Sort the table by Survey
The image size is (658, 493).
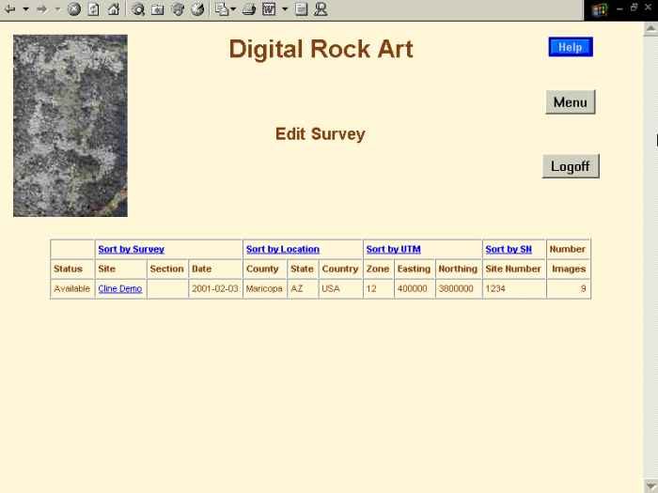(x=131, y=250)
